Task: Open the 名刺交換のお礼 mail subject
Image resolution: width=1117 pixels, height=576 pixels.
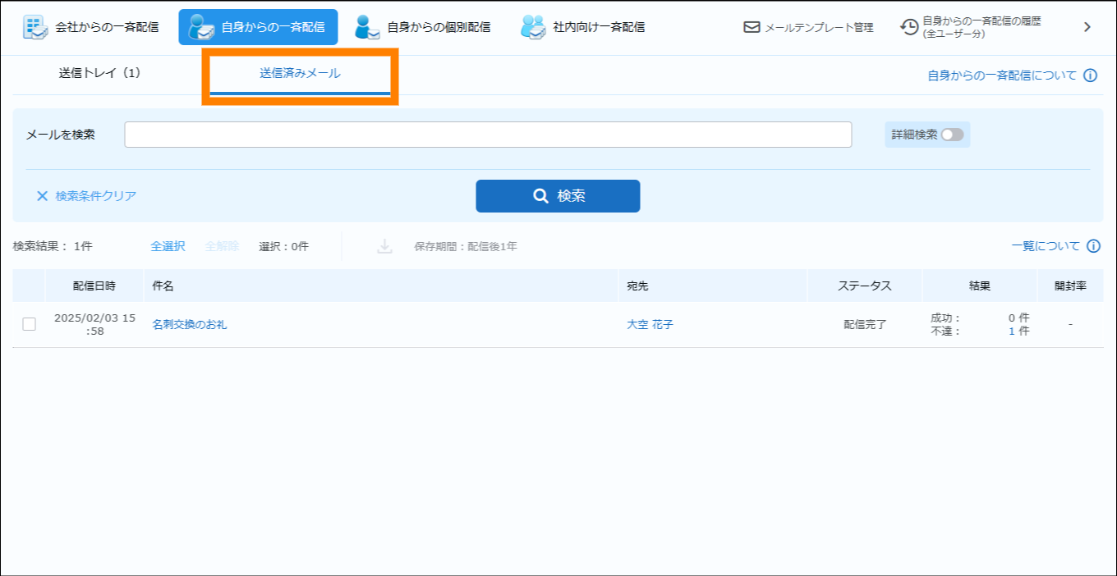Action: click(x=190, y=325)
